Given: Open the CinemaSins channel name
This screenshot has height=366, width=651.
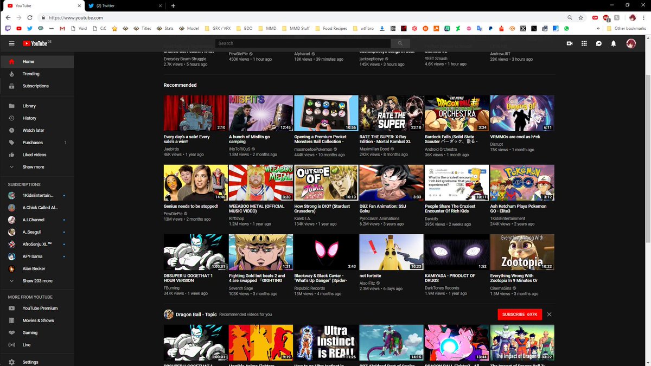Looking at the screenshot, I should tap(501, 288).
